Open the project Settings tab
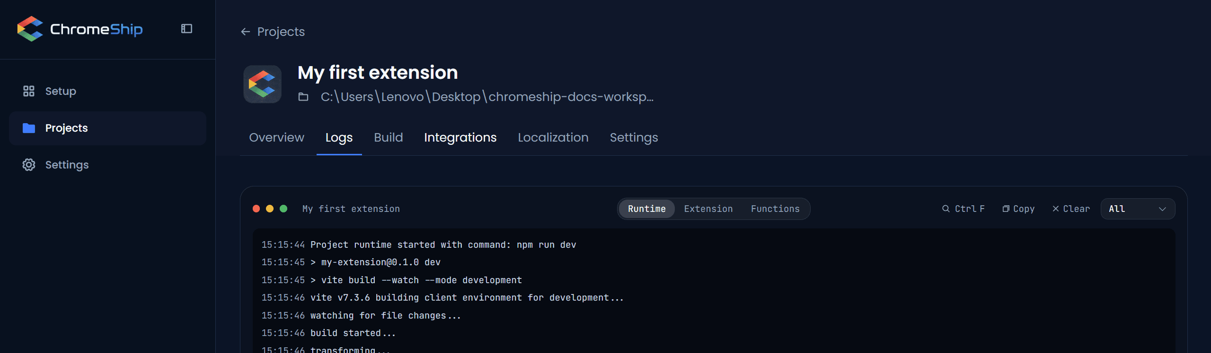This screenshot has height=353, width=1211. click(x=634, y=137)
